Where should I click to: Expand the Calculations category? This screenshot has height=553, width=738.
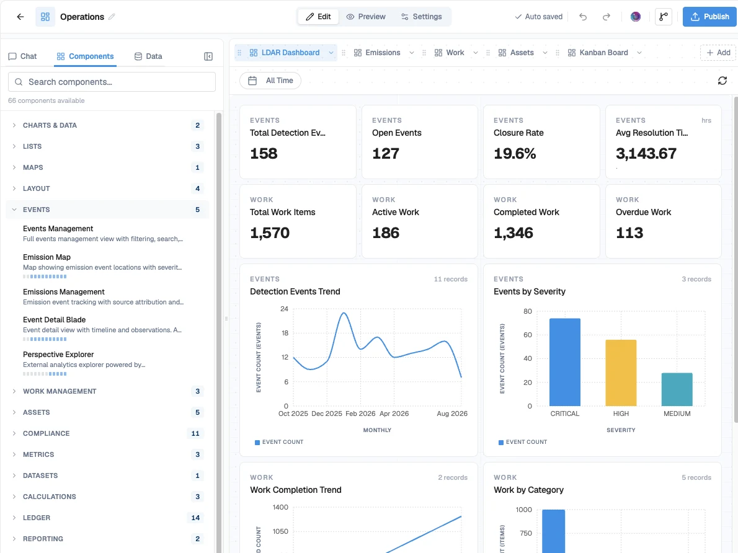tap(107, 497)
